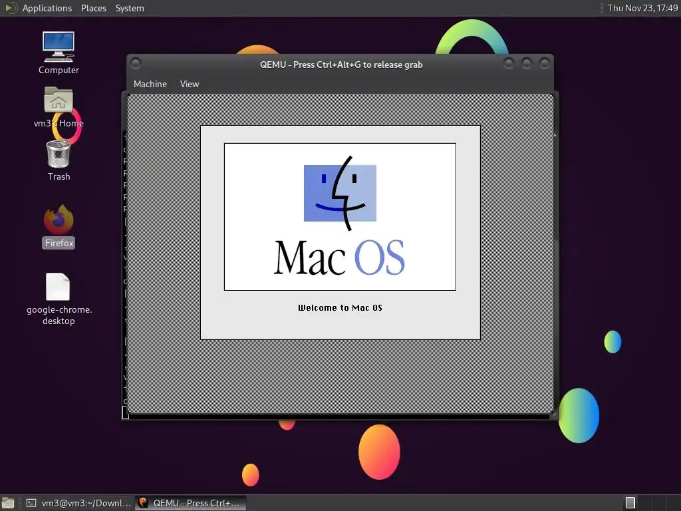Switch to the vm3@vm3 terminal taskbar button
Viewport: 681px width, 511px height.
(78, 503)
